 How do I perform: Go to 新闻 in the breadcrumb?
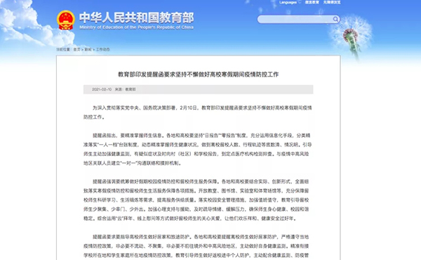[x=88, y=49]
